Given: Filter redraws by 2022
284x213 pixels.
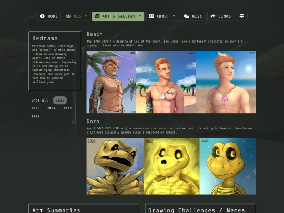Looking at the screenshot, I should pyautogui.click(x=36, y=116).
